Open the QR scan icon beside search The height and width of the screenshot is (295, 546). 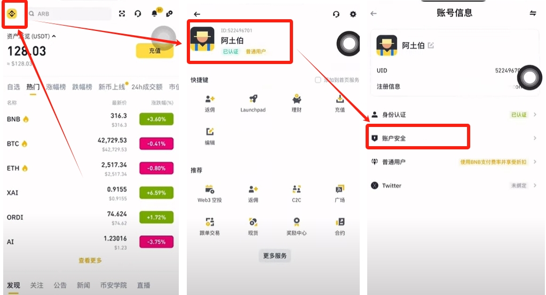pos(122,13)
